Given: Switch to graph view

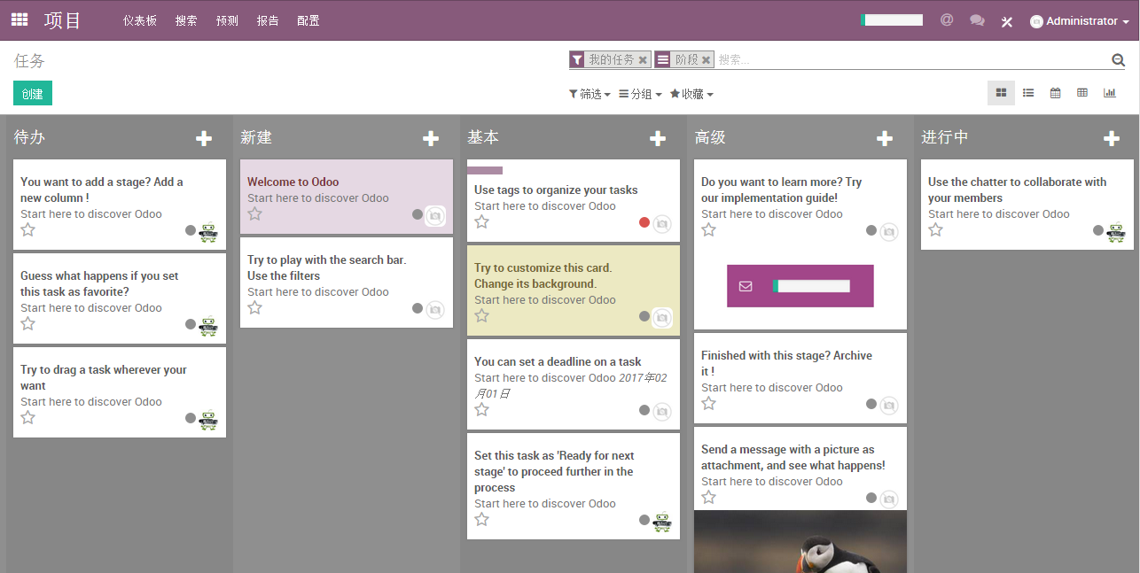Looking at the screenshot, I should click(x=1110, y=93).
